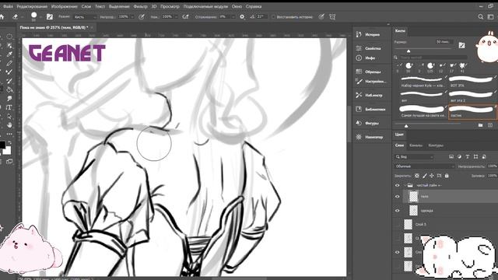Switch to the Каналы tab

pos(416,145)
